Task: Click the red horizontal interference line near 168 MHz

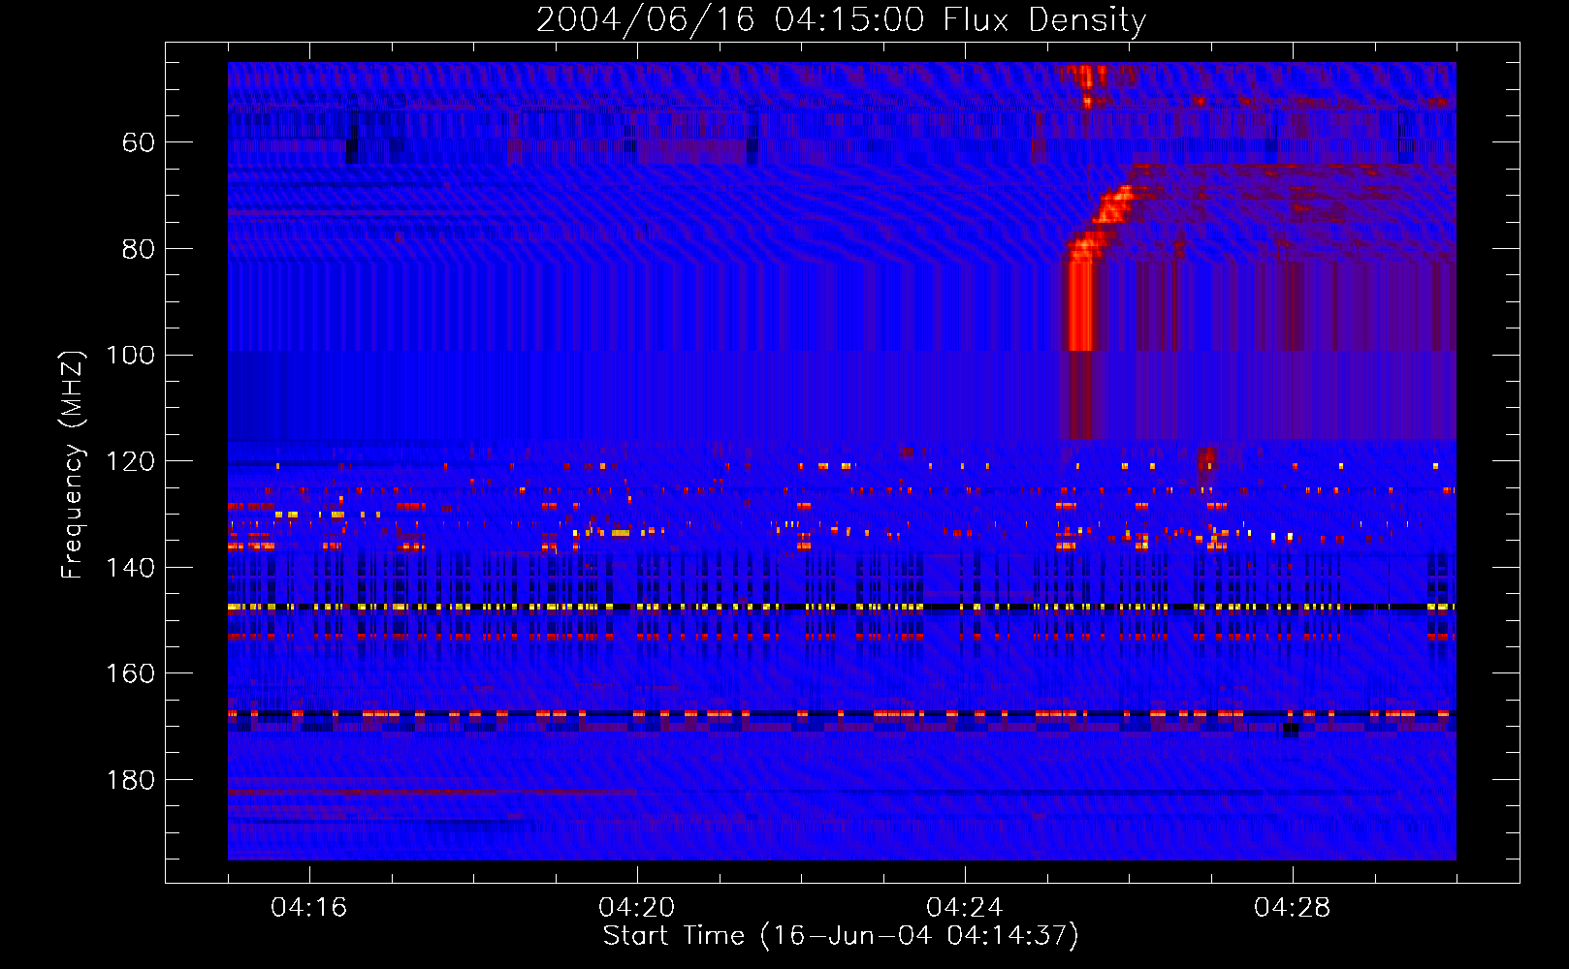Action: click(x=842, y=714)
